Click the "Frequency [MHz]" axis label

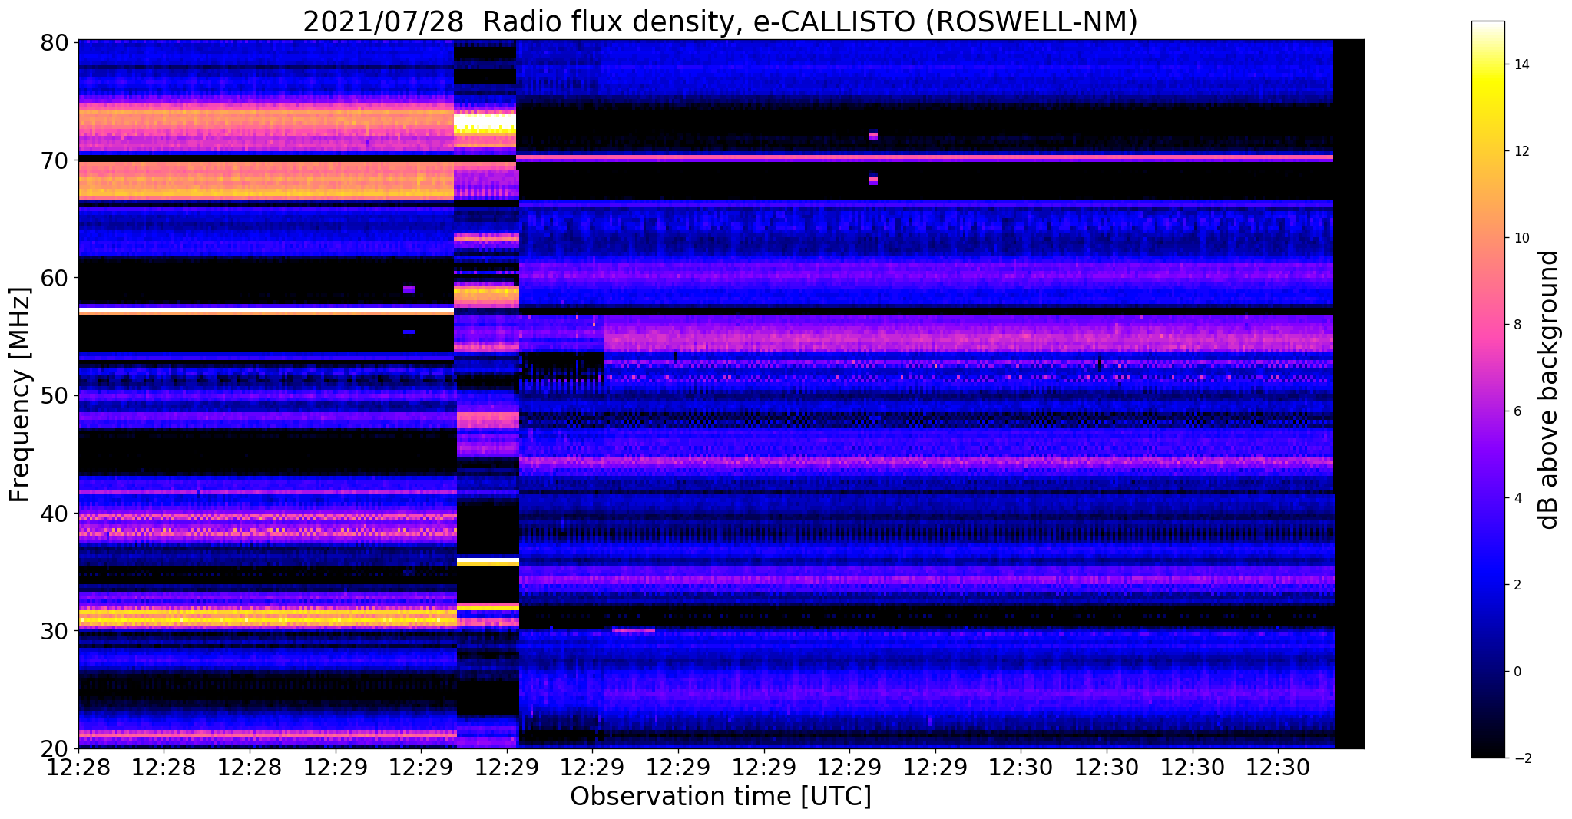coord(20,395)
